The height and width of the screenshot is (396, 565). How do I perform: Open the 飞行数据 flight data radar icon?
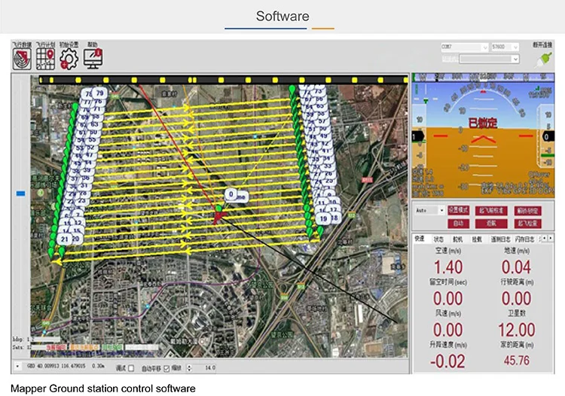pos(23,59)
